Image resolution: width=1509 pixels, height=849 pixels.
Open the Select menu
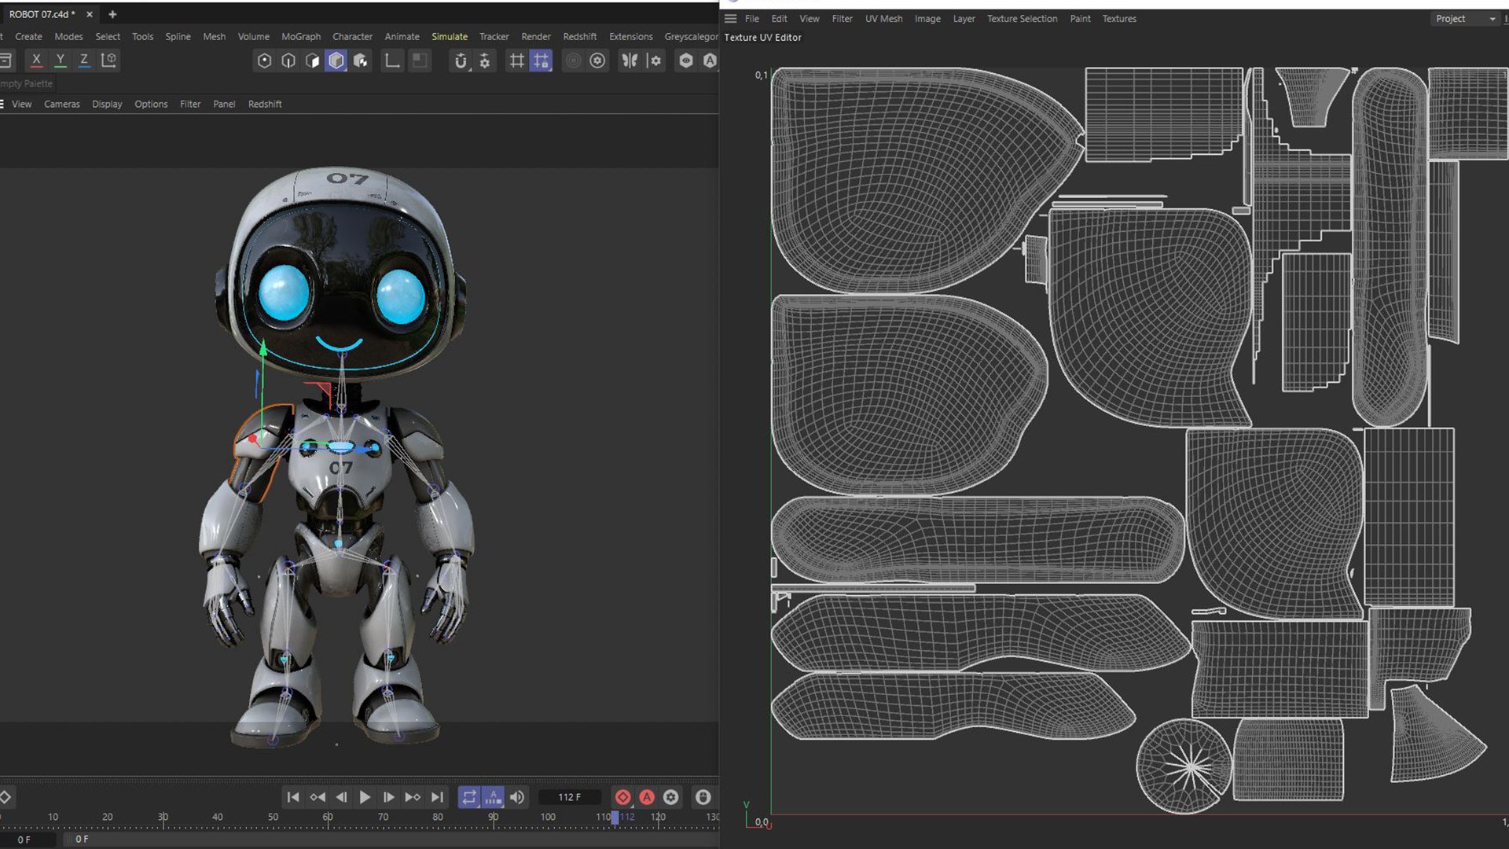click(x=108, y=36)
